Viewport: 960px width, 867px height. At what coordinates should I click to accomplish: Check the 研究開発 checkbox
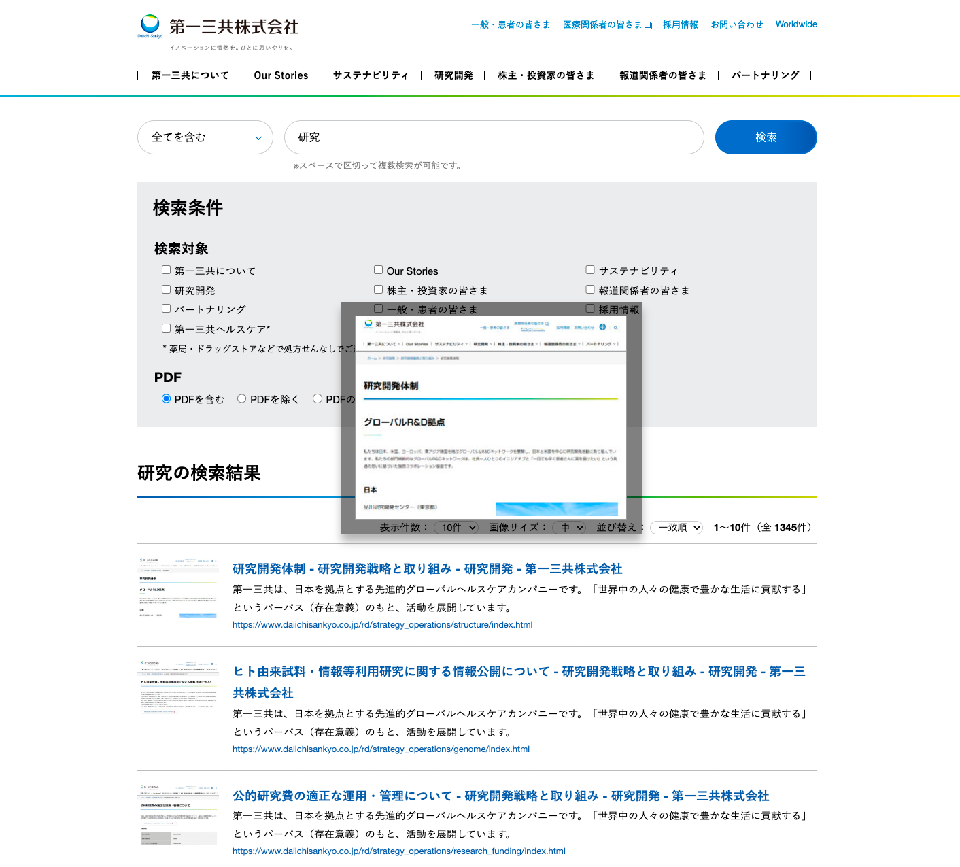tap(166, 290)
